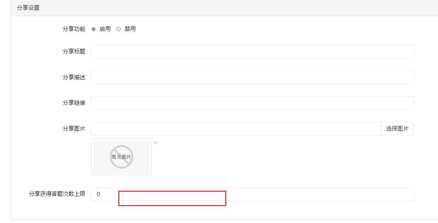
Task: Click the 暂无图片 placeholder thumbnail
Action: [x=121, y=156]
